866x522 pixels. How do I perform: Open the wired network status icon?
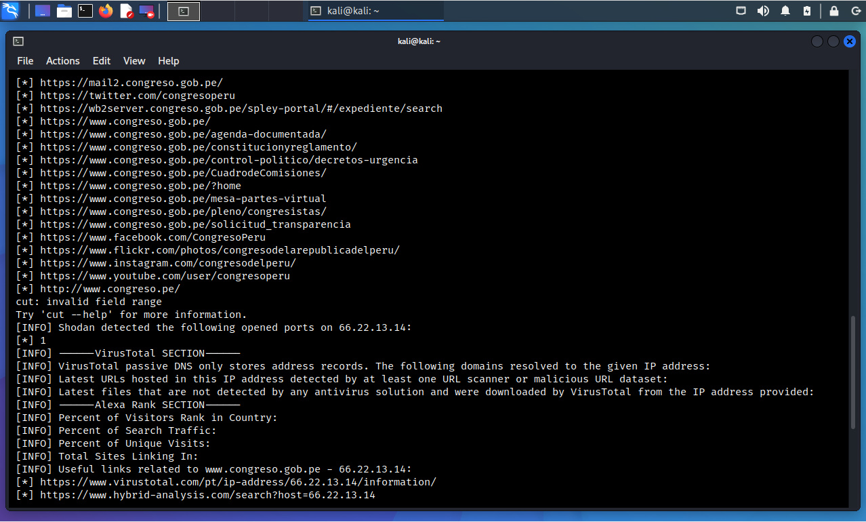point(742,11)
